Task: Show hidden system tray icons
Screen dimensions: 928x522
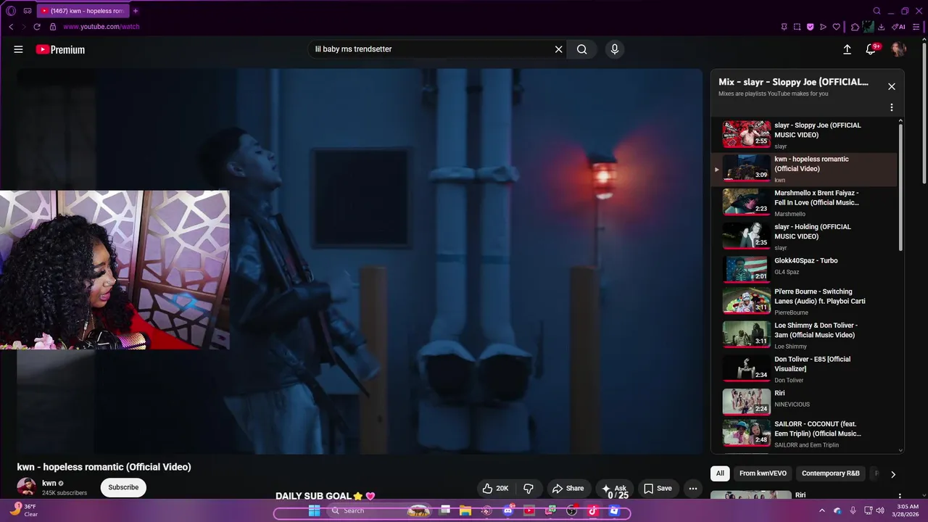Action: 821,510
